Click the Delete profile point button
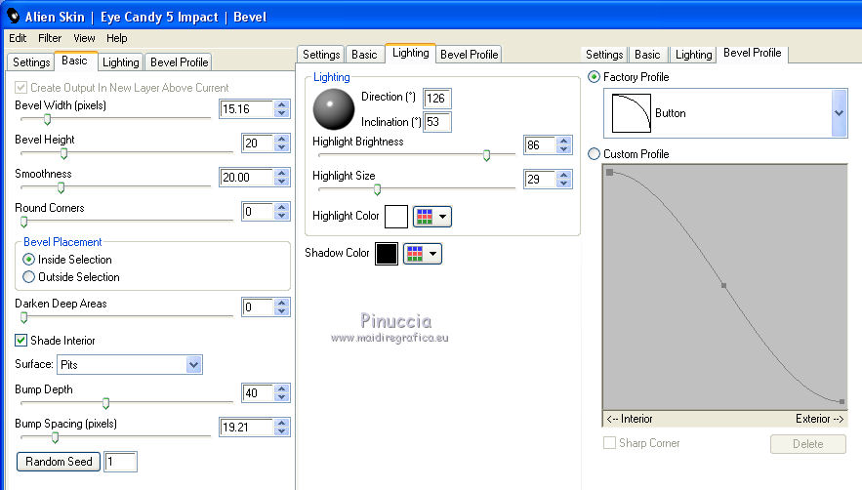This screenshot has width=862, height=490. [x=808, y=444]
